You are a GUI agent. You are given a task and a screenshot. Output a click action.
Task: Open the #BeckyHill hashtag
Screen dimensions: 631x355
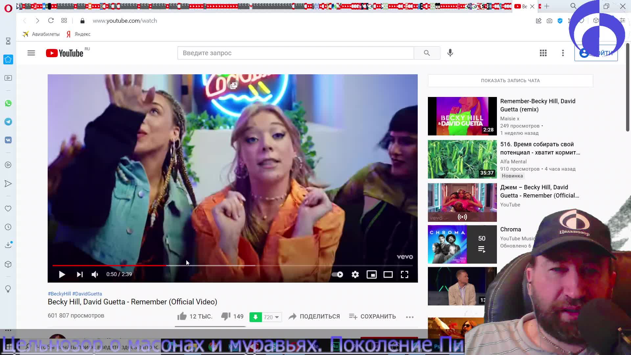(59, 294)
